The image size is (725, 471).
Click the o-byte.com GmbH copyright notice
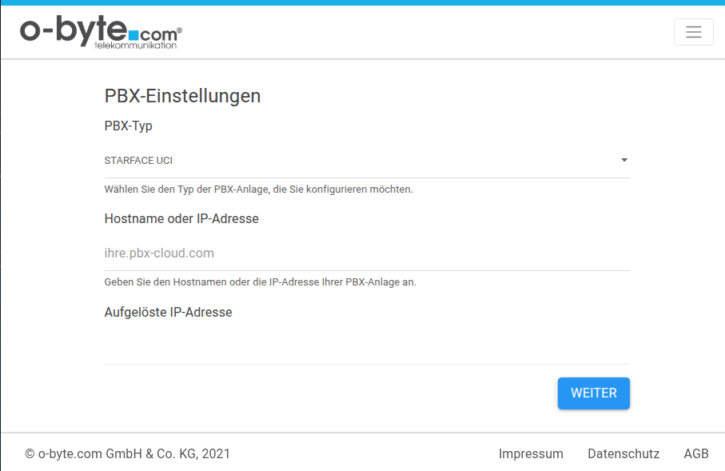pyautogui.click(x=128, y=453)
